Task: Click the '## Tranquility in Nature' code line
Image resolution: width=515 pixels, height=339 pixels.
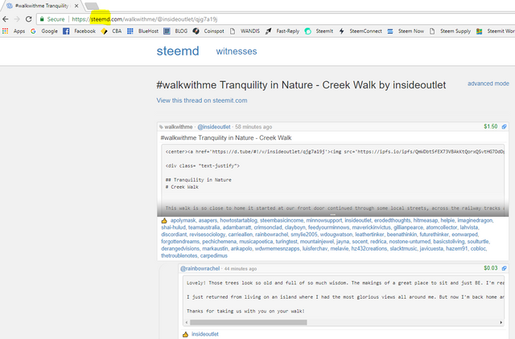Action: (x=199, y=180)
